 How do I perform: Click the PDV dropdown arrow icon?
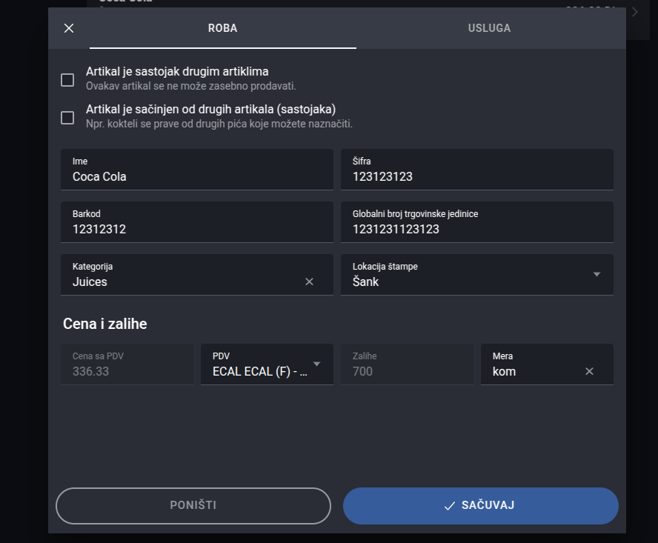[x=317, y=364]
